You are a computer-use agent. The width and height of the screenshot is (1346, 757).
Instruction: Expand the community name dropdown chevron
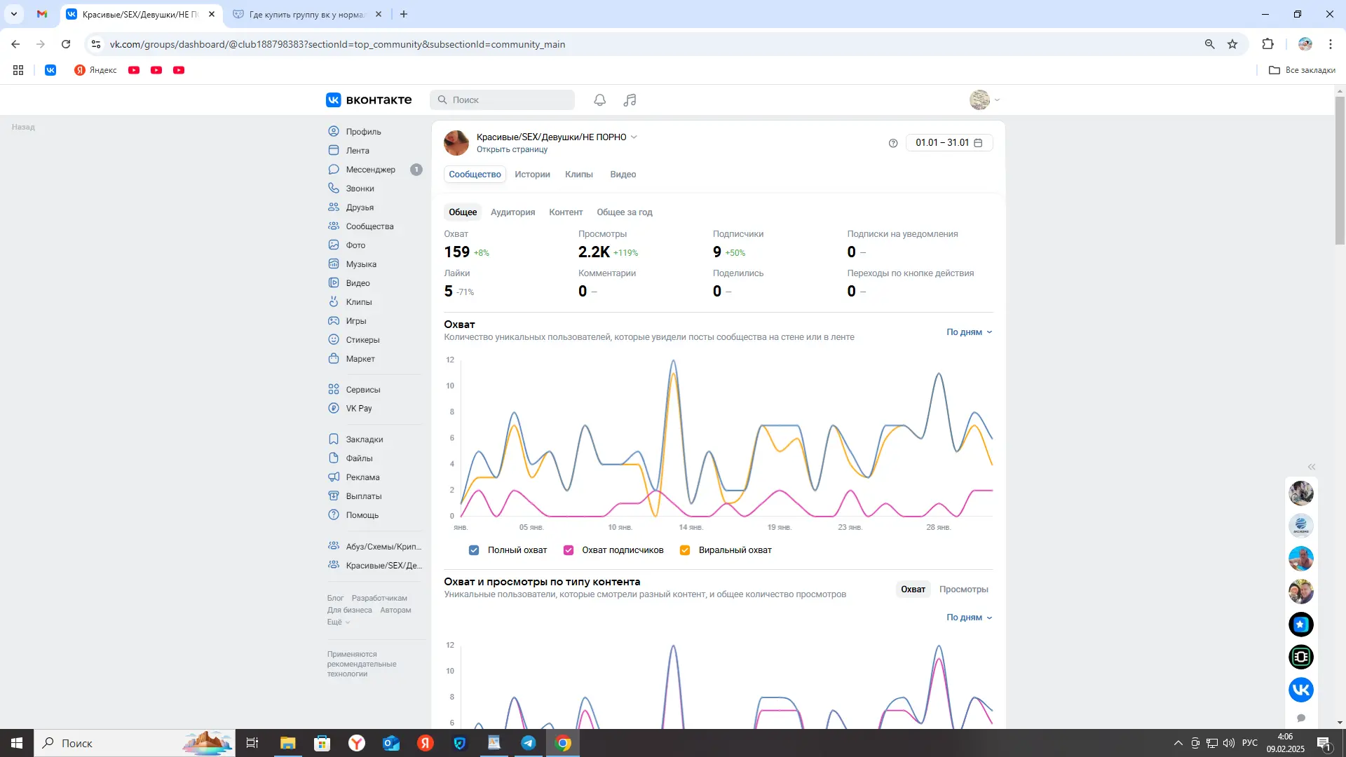click(634, 137)
